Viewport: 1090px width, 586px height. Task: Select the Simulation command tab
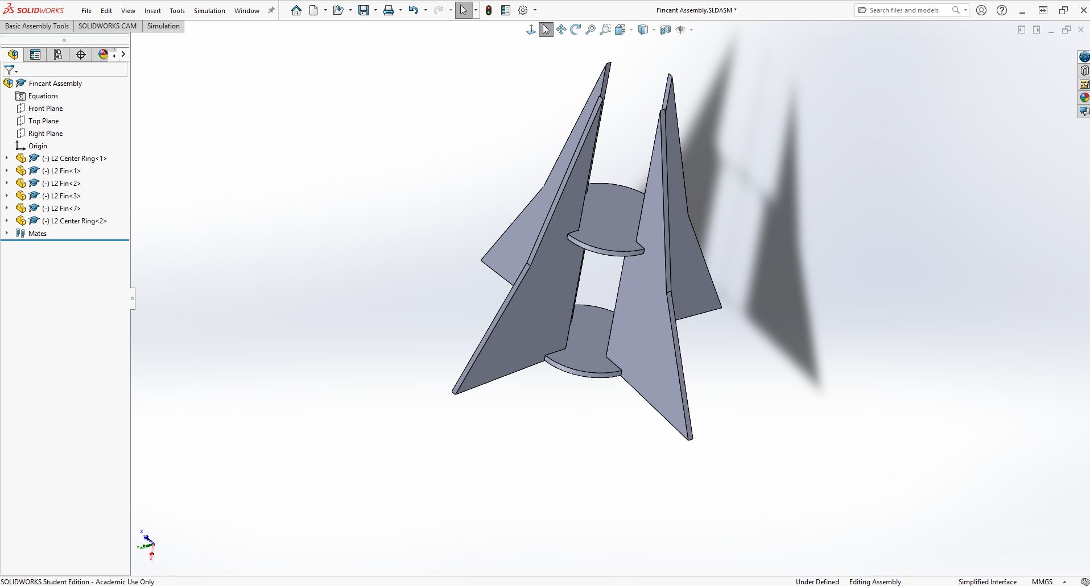[x=163, y=26]
